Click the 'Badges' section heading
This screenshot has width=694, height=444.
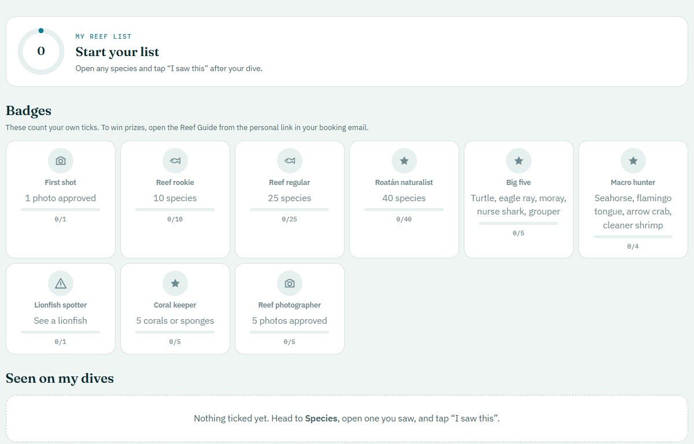click(x=28, y=110)
